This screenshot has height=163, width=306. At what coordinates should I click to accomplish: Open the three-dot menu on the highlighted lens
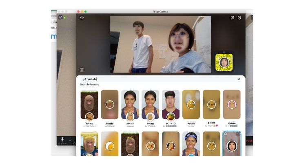coord(238,134)
